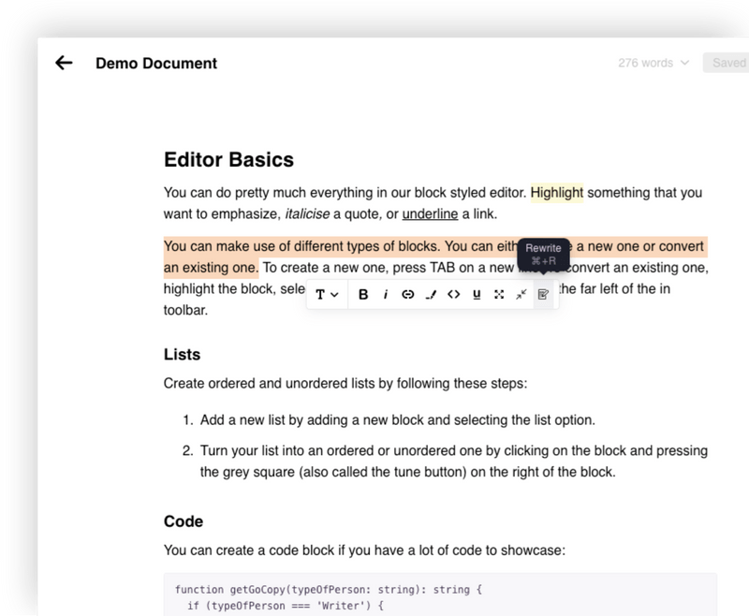Image resolution: width=749 pixels, height=616 pixels.
Task: Toggle italic styling for the selection
Action: tap(386, 295)
